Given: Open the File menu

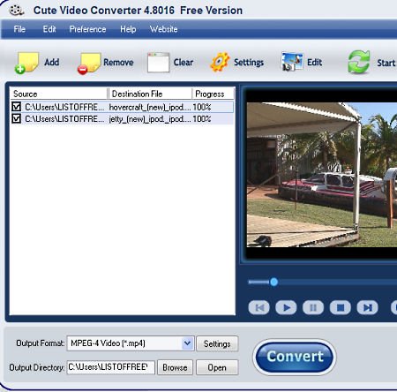Looking at the screenshot, I should click(19, 29).
